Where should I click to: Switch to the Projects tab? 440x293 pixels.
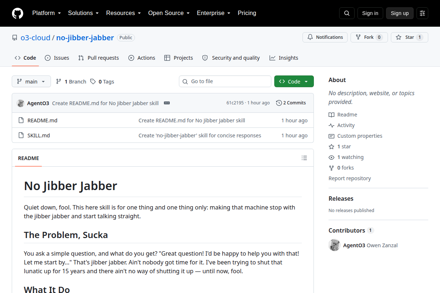coord(179,58)
